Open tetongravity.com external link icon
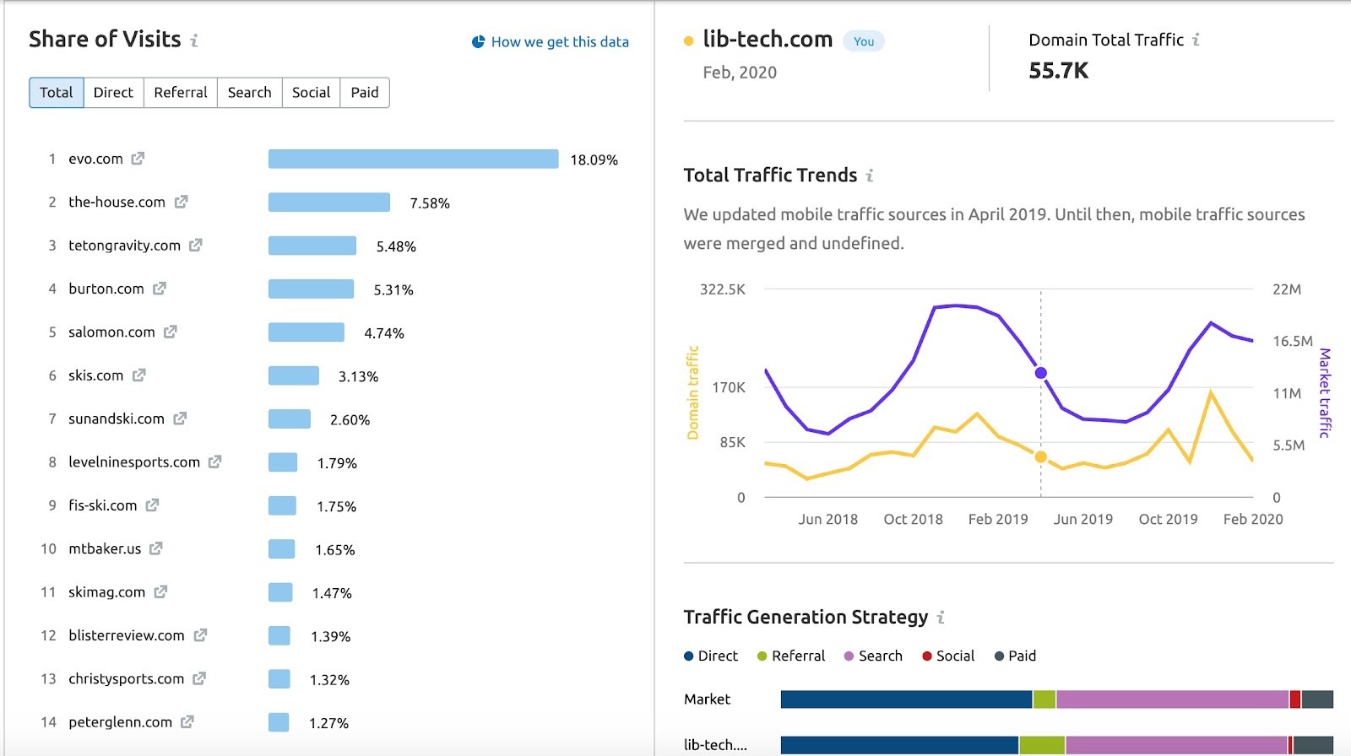This screenshot has width=1351, height=756. pyautogui.click(x=196, y=245)
